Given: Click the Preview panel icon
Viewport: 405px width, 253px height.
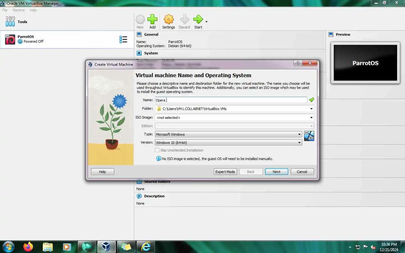Looking at the screenshot, I should [x=331, y=34].
